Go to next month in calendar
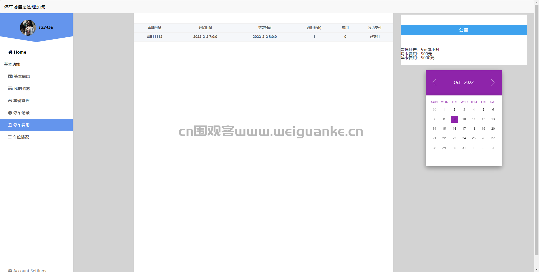This screenshot has width=539, height=272. [x=492, y=83]
